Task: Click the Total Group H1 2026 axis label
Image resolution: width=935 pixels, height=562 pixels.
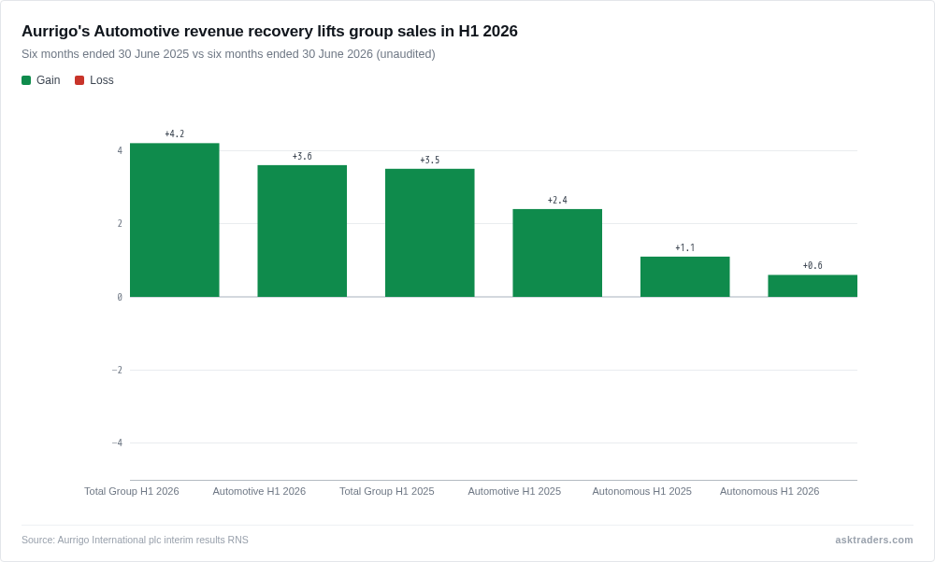Action: click(132, 491)
